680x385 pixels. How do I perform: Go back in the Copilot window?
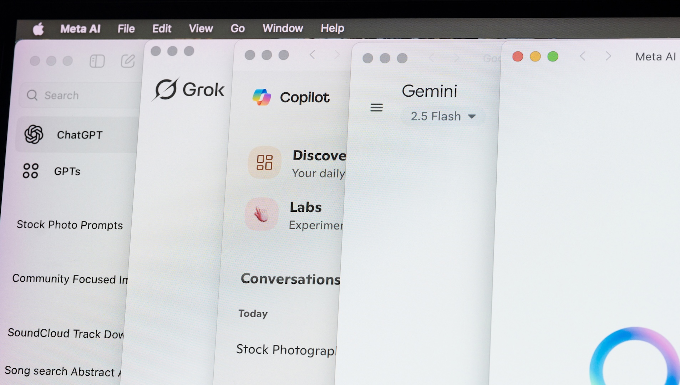(x=313, y=55)
